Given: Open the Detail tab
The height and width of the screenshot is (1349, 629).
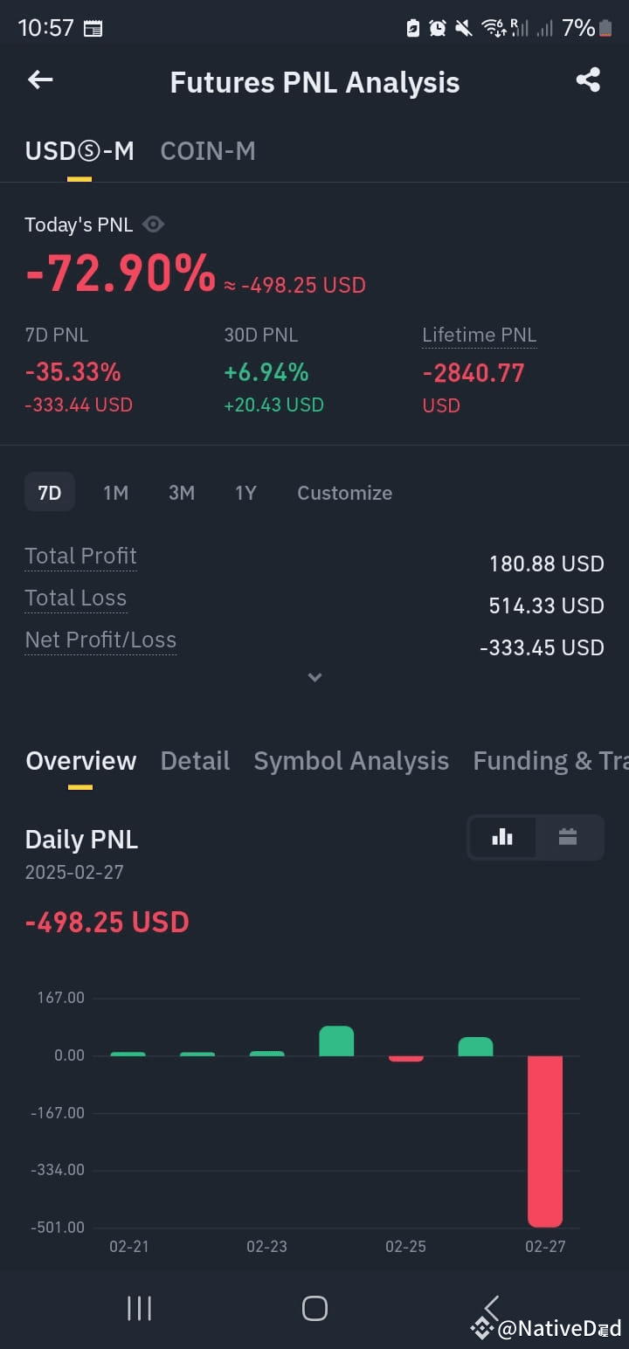Looking at the screenshot, I should tap(195, 761).
